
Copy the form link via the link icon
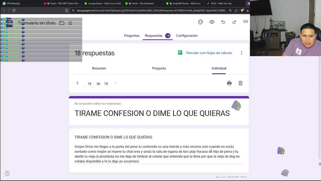246,22
